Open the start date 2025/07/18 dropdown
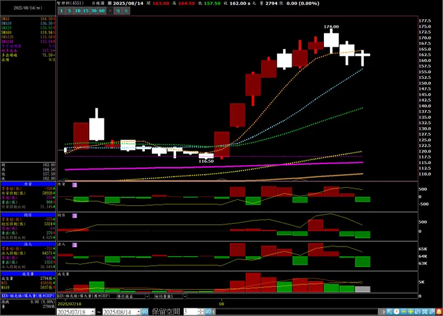The width and height of the screenshot is (443, 316). coord(93,312)
